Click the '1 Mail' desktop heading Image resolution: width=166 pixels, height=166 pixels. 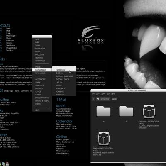[61, 100]
